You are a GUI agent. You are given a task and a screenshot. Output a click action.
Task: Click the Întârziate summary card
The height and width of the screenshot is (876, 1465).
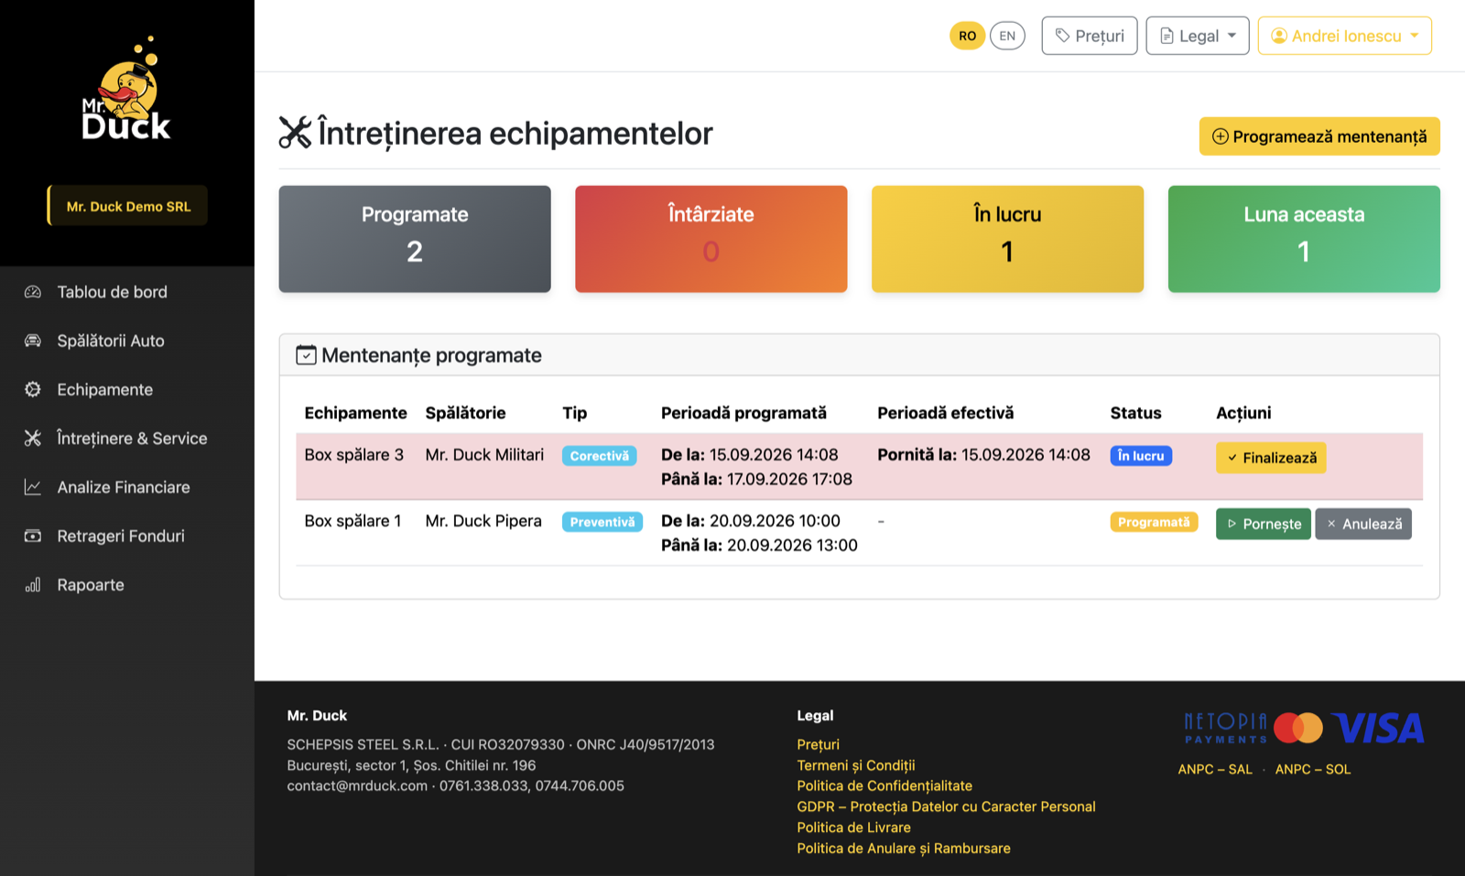tap(711, 239)
